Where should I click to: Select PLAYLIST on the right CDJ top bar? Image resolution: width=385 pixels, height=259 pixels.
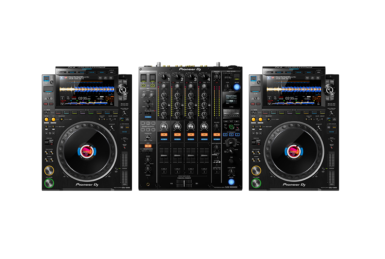tap(298, 71)
